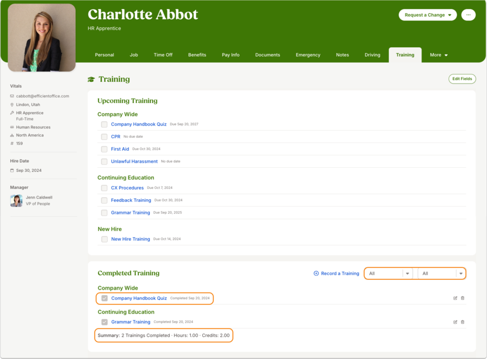Open the second All filter dropdown

pos(442,273)
